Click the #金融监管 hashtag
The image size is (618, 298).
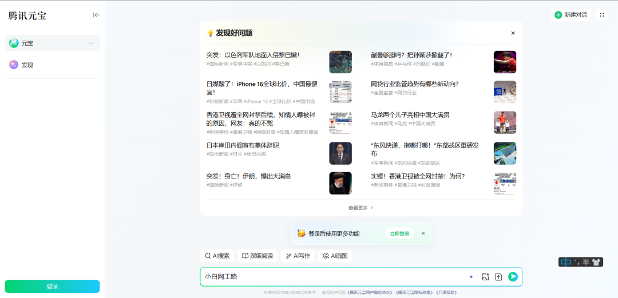point(382,93)
